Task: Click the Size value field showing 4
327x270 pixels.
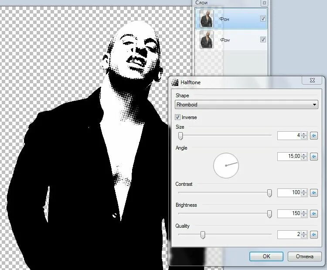Action: coord(290,136)
